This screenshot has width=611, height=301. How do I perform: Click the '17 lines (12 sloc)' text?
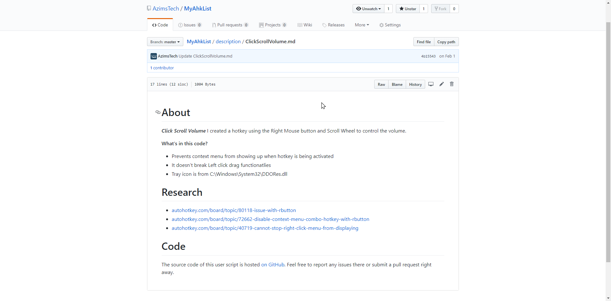169,84
